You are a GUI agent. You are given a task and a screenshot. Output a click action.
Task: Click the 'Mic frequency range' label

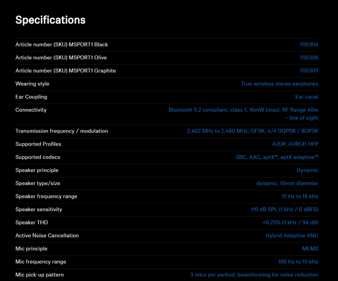[41, 262]
